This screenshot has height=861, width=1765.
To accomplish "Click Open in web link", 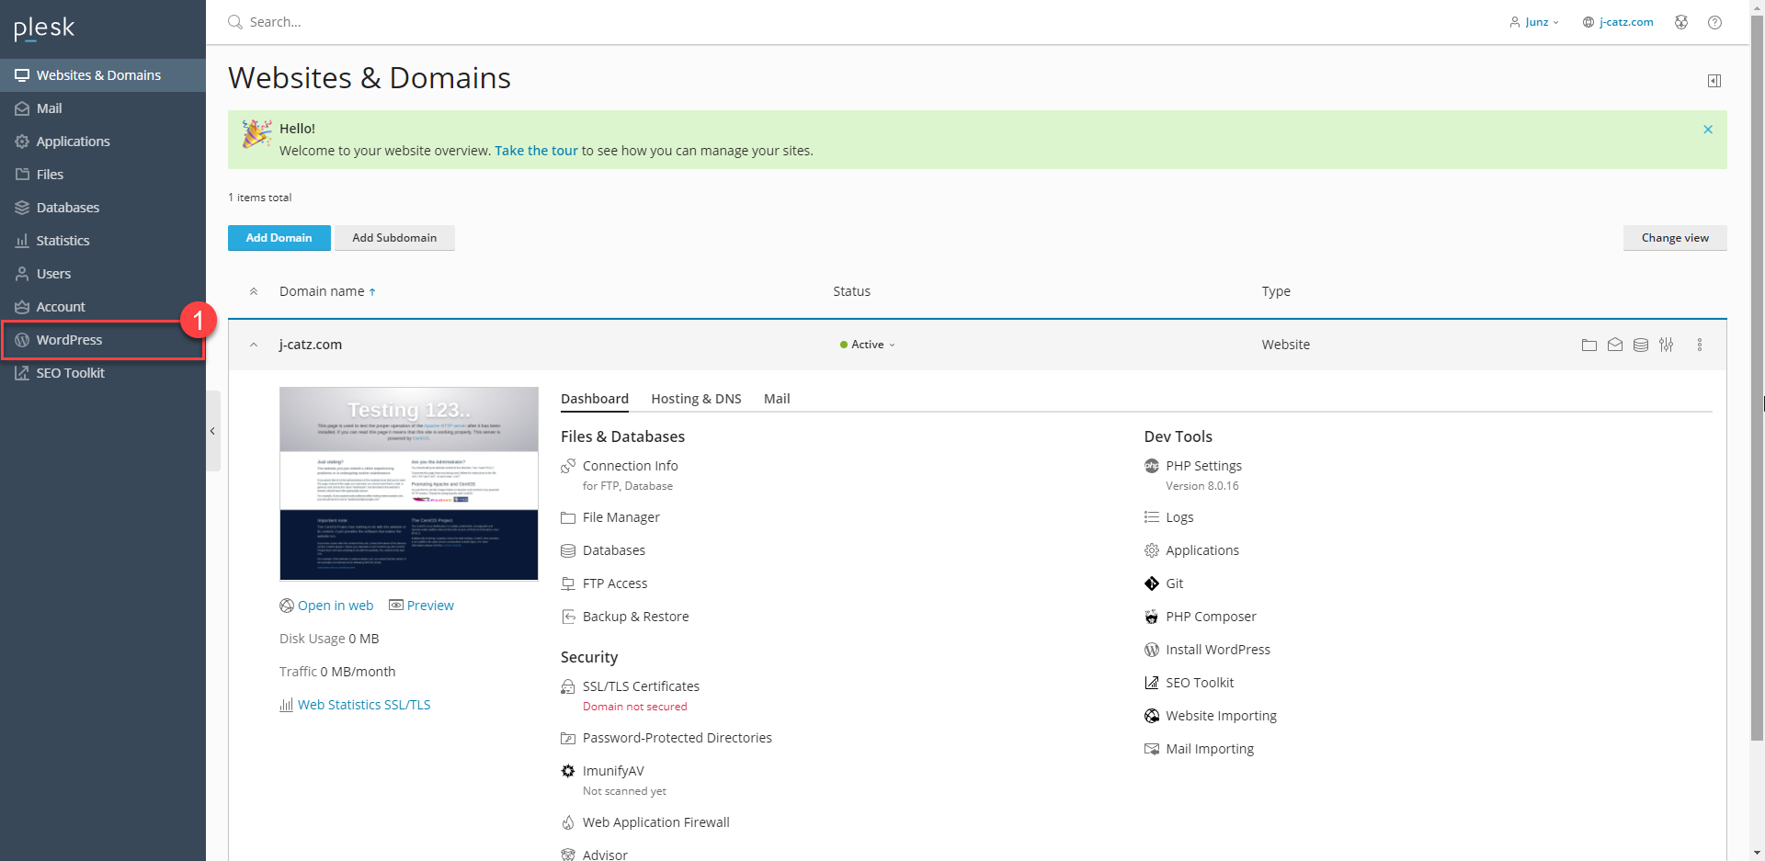I will point(326,606).
